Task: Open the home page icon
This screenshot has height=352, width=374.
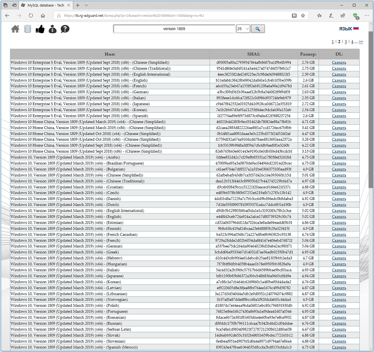Action: [15, 29]
